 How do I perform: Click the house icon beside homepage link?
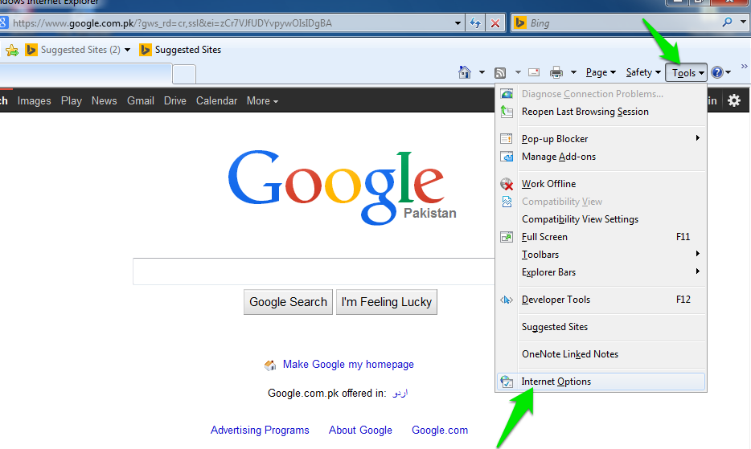[x=270, y=365]
